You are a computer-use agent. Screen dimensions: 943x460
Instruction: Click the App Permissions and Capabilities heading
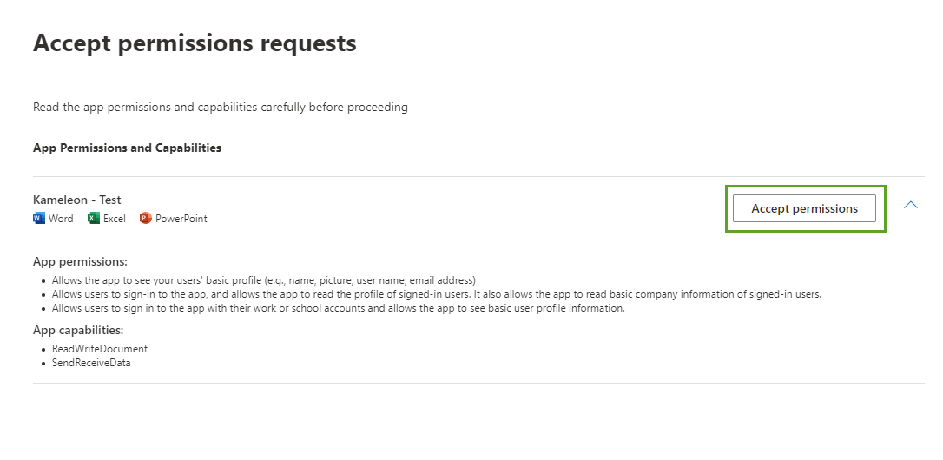coord(127,148)
